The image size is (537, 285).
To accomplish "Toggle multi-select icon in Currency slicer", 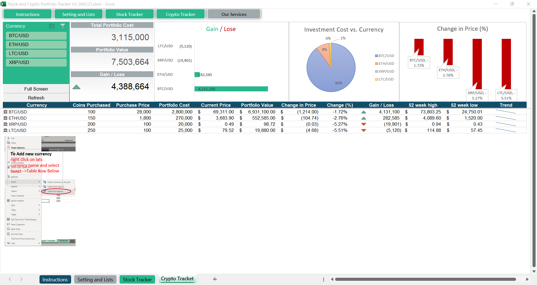I will point(52,26).
